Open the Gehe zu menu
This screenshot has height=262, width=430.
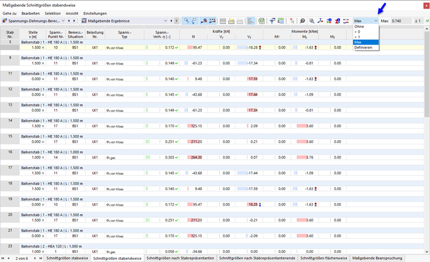point(10,14)
